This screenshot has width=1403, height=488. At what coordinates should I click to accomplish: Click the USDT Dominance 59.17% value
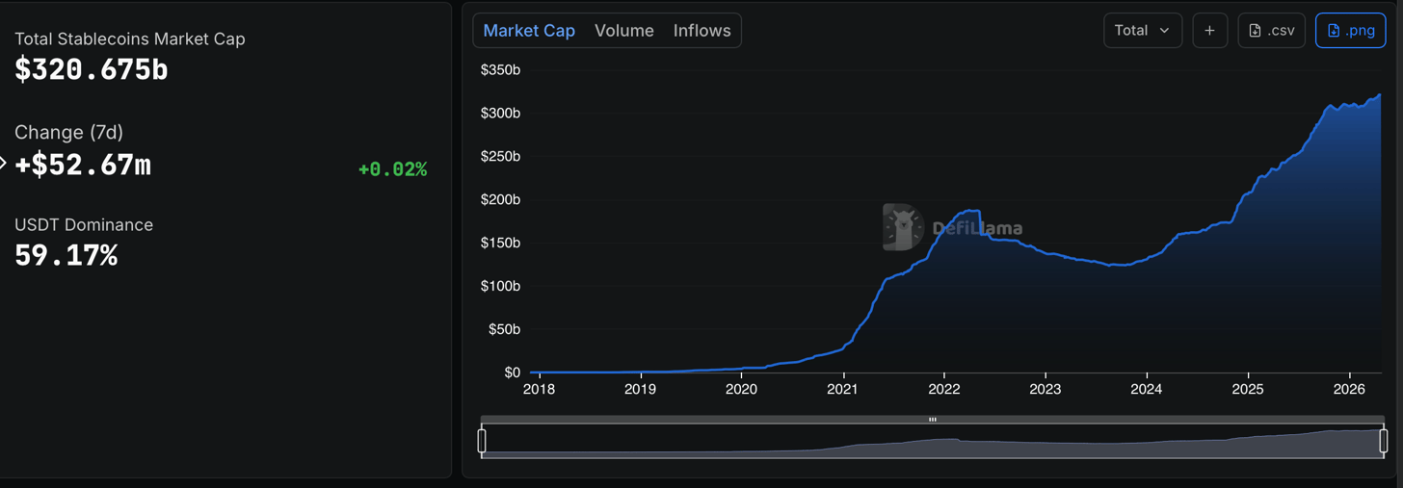tap(66, 255)
